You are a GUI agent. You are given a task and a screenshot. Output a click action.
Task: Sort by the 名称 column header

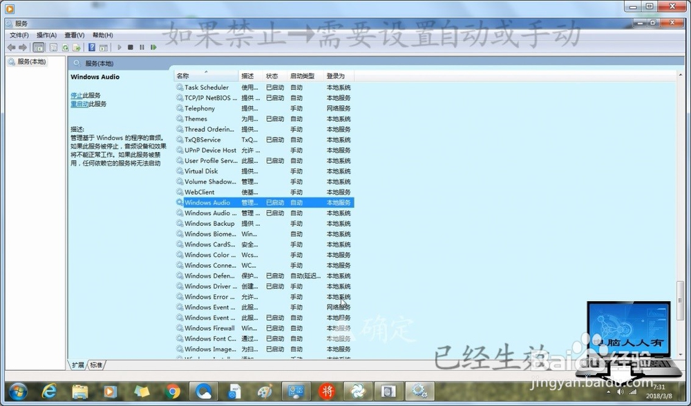pos(206,76)
